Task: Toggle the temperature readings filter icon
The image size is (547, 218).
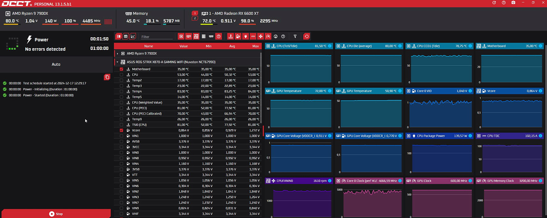Action: (x=230, y=36)
